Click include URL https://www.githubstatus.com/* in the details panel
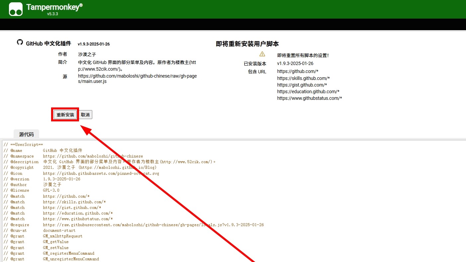The image size is (466, 262). click(309, 98)
